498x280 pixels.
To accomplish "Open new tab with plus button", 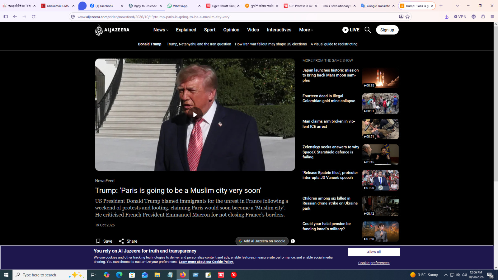I will coord(441,6).
